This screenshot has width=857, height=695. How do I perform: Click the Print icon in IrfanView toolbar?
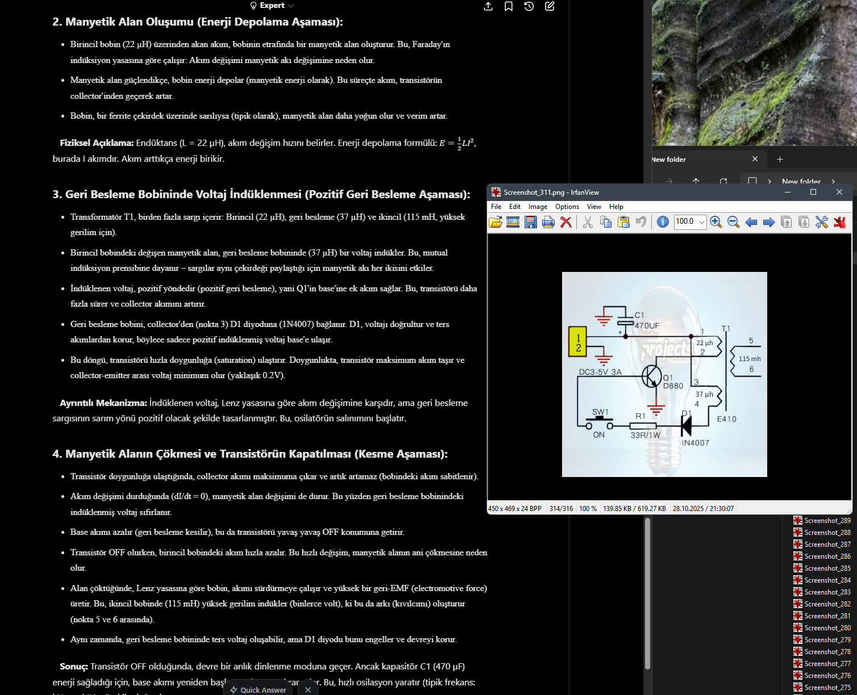(x=548, y=222)
